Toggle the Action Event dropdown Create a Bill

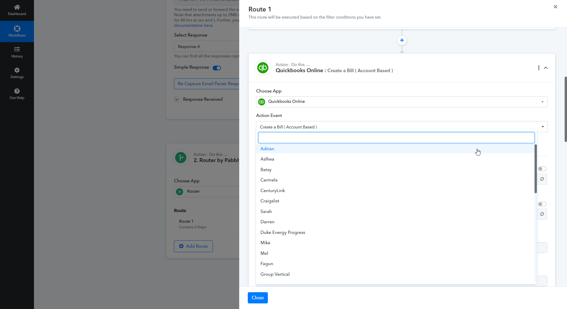coord(402,127)
